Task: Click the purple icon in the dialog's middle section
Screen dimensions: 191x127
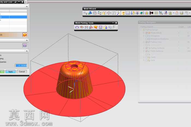Action: click(x=25, y=46)
